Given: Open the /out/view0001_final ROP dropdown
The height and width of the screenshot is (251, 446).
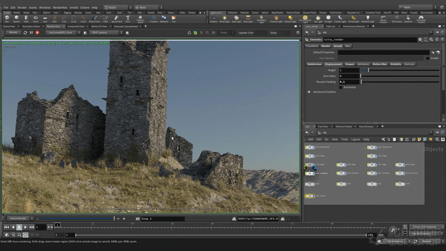Looking at the screenshot, I should coord(62,33).
